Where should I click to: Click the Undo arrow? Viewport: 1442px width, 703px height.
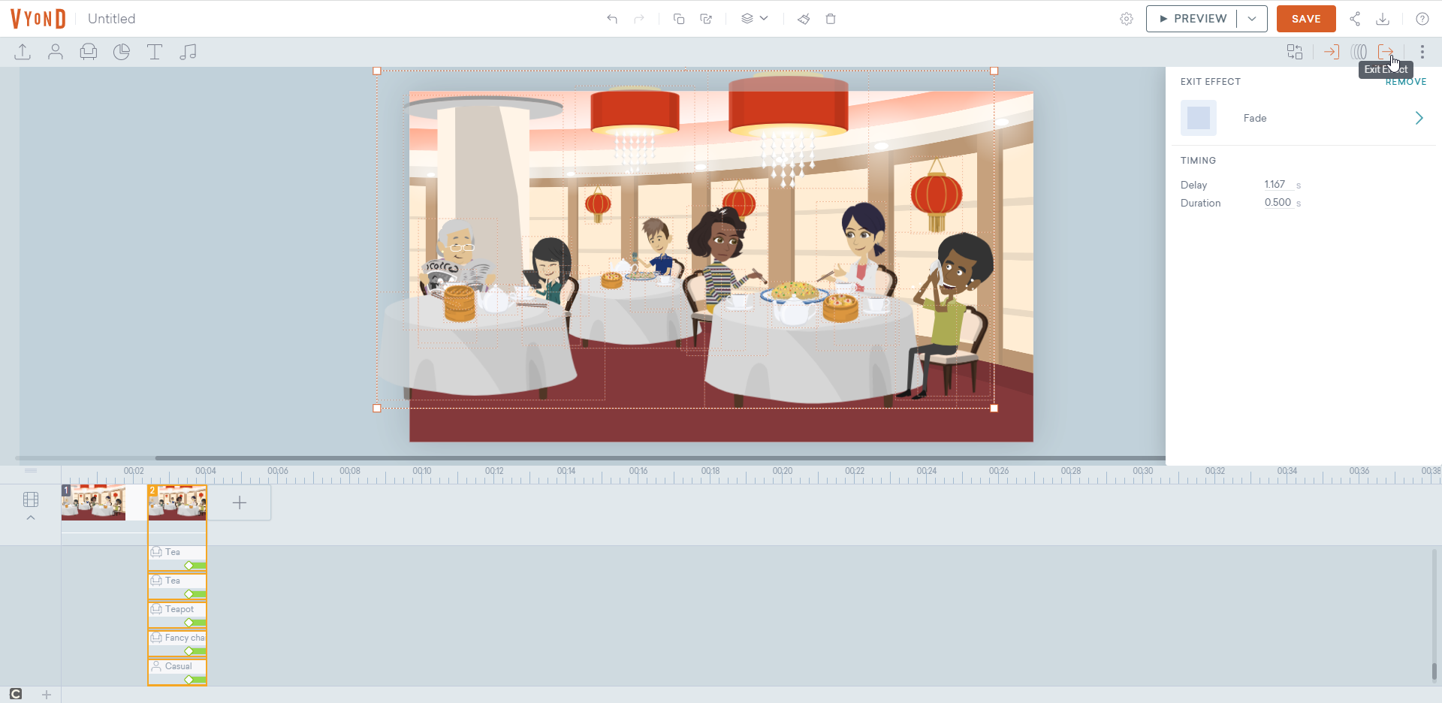(x=612, y=19)
